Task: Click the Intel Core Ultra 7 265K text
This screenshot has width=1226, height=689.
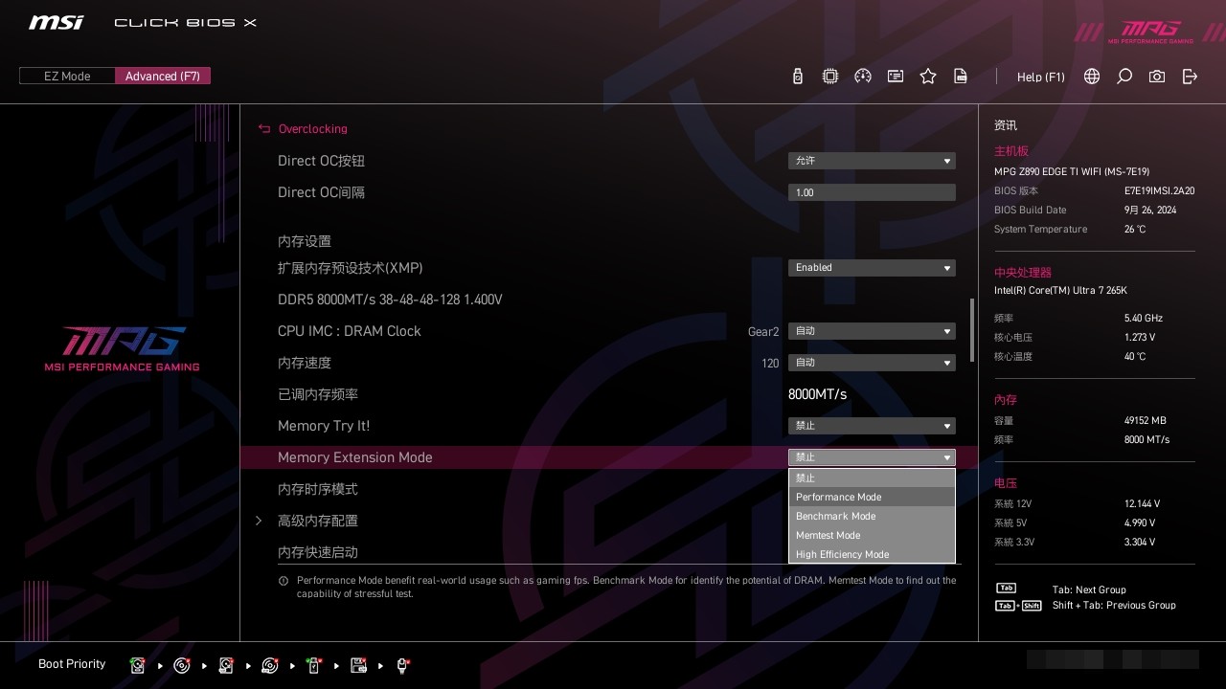Action: pyautogui.click(x=1060, y=291)
